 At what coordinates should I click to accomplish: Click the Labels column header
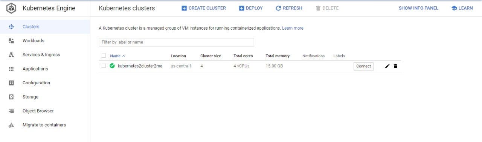pos(339,56)
